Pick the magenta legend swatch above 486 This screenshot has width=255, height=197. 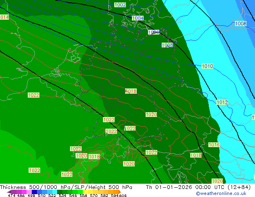(x=24, y=192)
